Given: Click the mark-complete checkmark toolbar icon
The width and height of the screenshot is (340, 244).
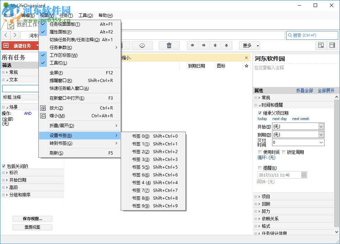Looking at the screenshot, I should coord(142,45).
